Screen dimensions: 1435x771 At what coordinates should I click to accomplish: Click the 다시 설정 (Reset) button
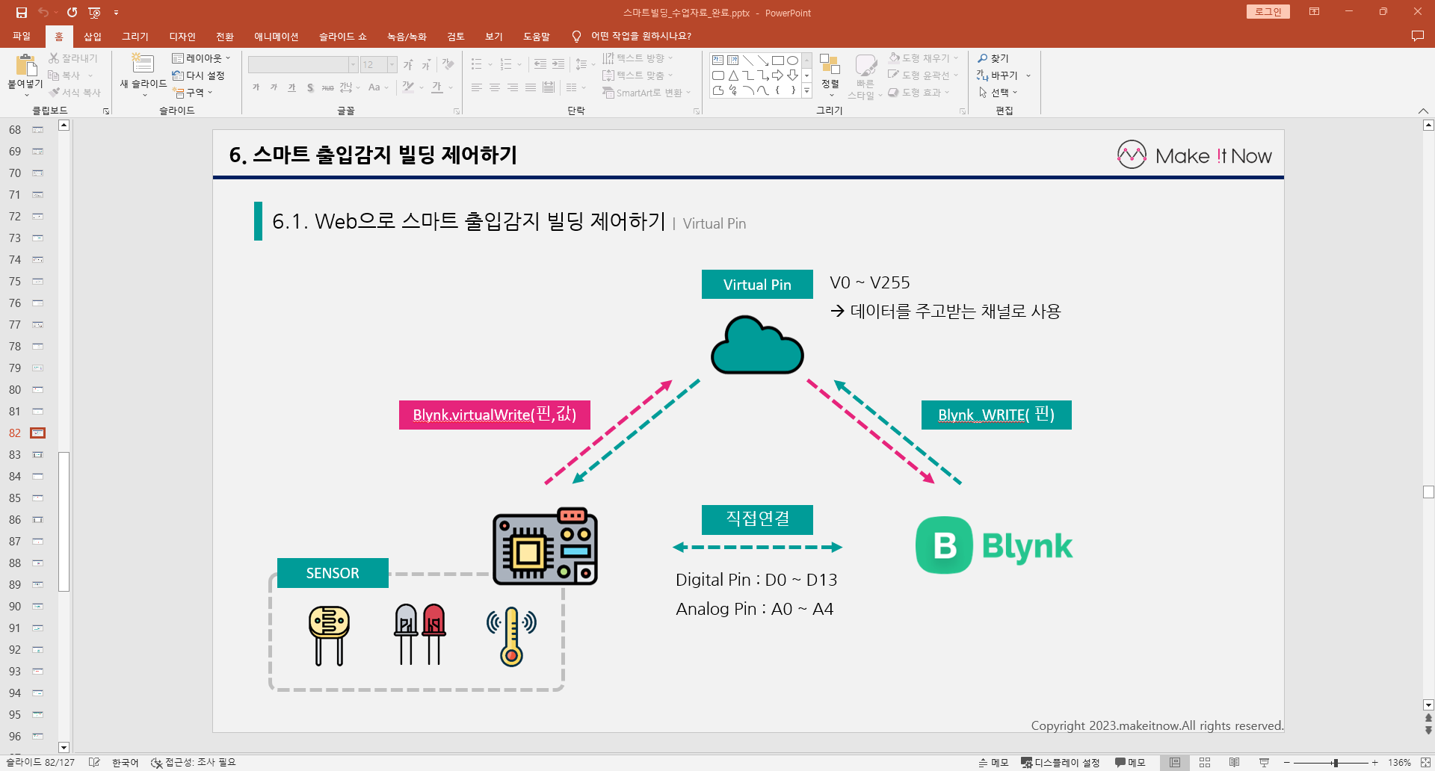click(x=198, y=75)
